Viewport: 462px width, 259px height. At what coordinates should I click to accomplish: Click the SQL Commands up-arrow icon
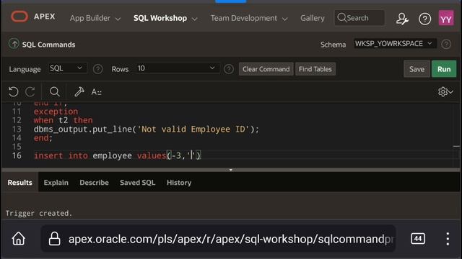pyautogui.click(x=14, y=44)
